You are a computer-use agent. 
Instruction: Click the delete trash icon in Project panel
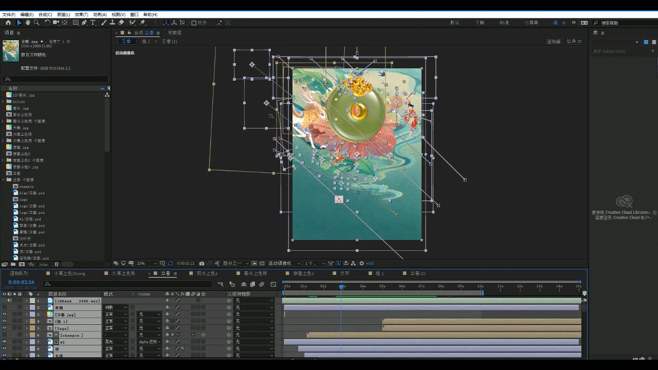[x=57, y=264]
